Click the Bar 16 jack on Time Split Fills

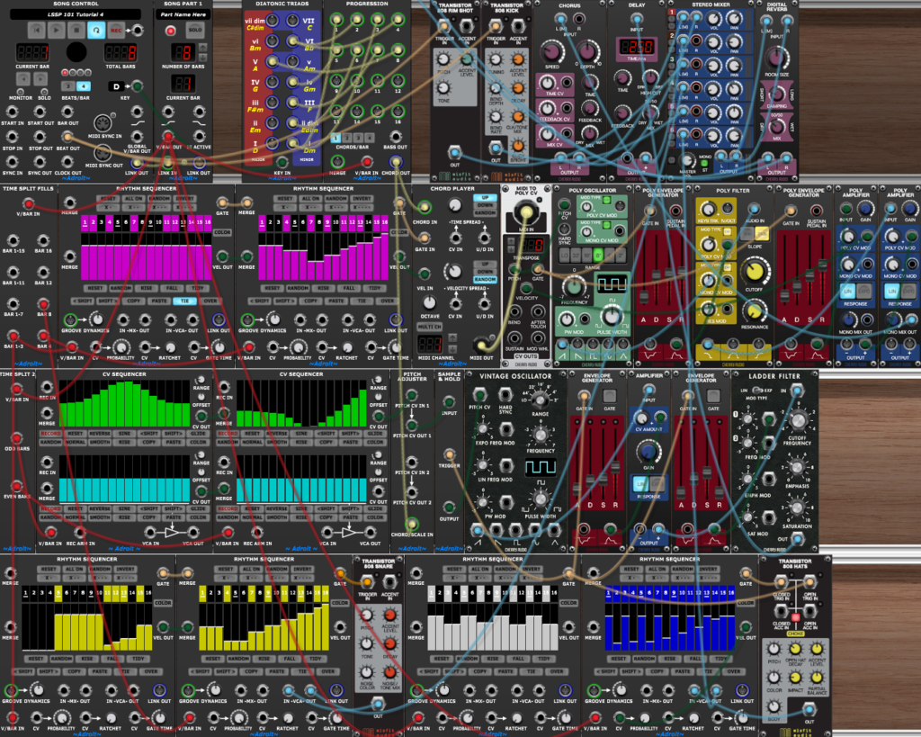pyautogui.click(x=43, y=239)
